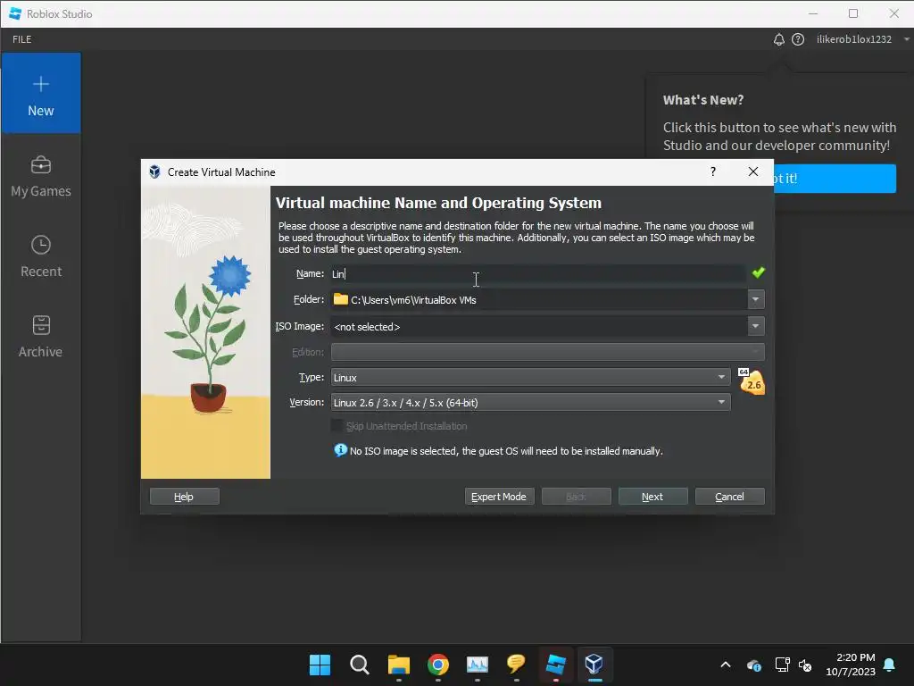Click the Roblox Studio logo in title bar
914x686 pixels.
click(15, 13)
